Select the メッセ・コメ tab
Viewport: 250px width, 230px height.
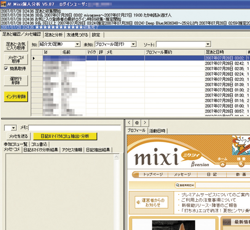click(x=12, y=149)
